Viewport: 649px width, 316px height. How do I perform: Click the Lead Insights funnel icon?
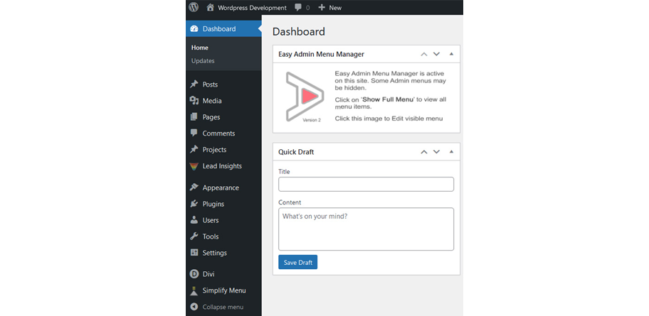[194, 166]
